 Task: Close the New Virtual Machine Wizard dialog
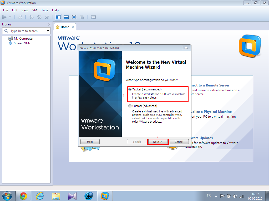186,48
